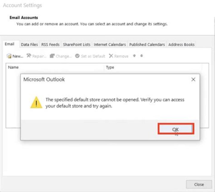The image size is (215, 192).
Task: Click the yellow warning triangle icon
Action: [36, 102]
